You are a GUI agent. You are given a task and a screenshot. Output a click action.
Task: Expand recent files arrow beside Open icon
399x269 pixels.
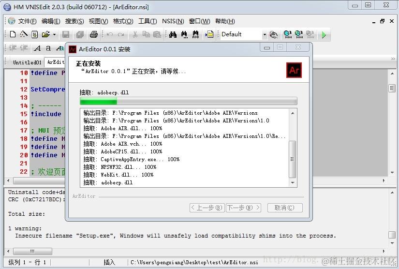pyautogui.click(x=54, y=34)
